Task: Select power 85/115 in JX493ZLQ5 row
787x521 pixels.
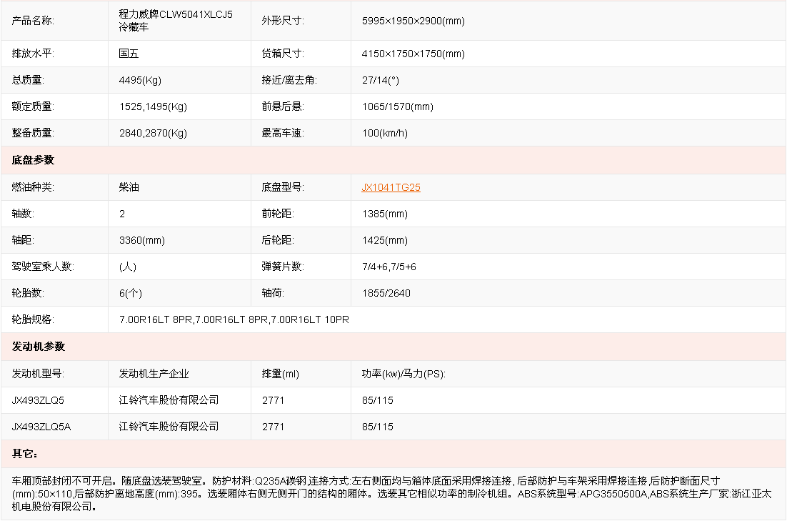Action: coord(378,400)
